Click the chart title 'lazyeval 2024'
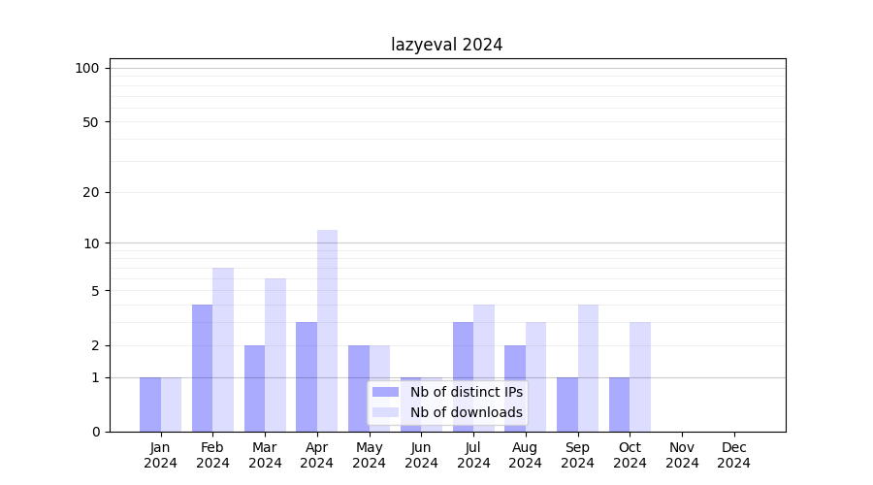The height and width of the screenshot is (485, 873). click(446, 45)
